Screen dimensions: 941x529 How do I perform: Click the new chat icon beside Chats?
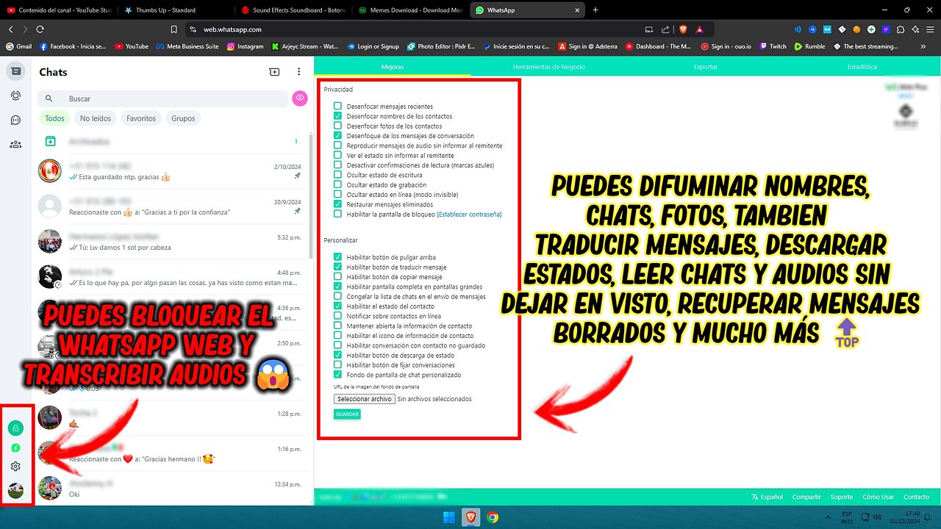click(274, 72)
